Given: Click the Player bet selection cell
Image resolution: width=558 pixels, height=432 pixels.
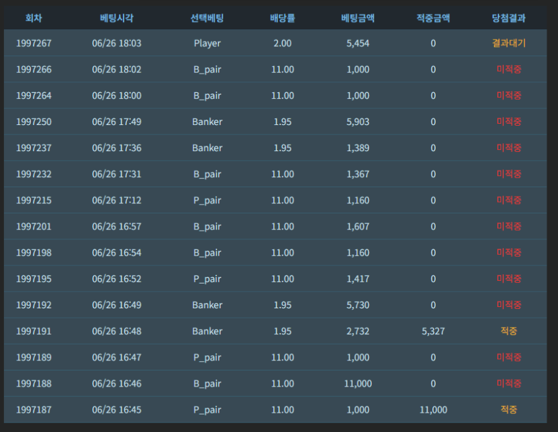Looking at the screenshot, I should click(x=207, y=43).
